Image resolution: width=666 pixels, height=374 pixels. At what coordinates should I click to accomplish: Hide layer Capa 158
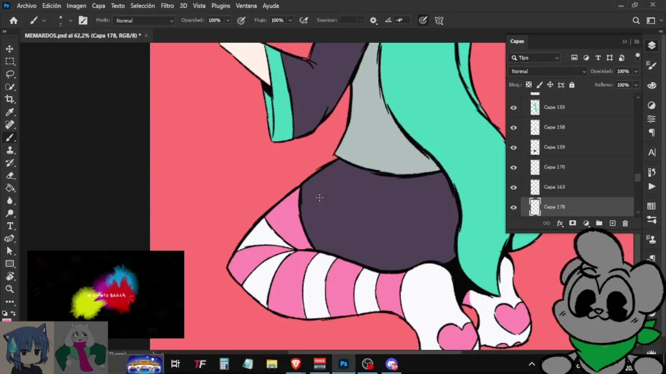coord(514,127)
